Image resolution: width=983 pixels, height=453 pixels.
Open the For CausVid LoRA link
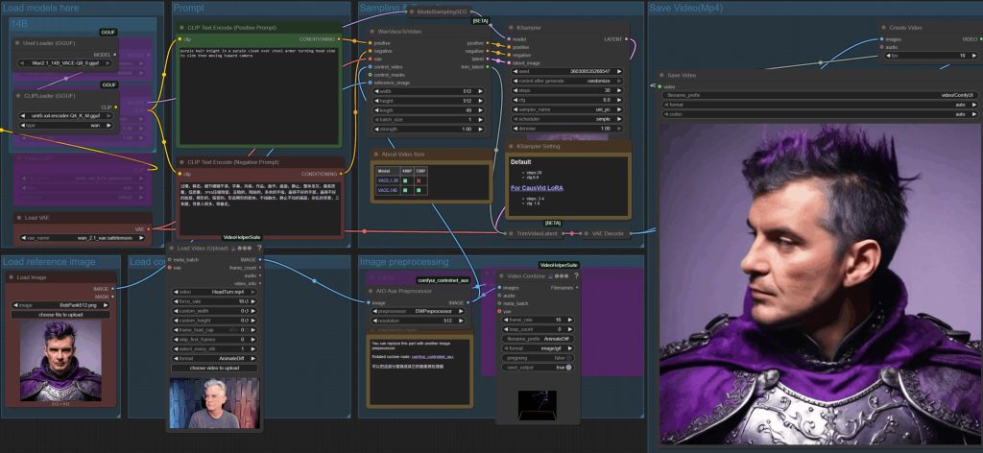pos(537,188)
